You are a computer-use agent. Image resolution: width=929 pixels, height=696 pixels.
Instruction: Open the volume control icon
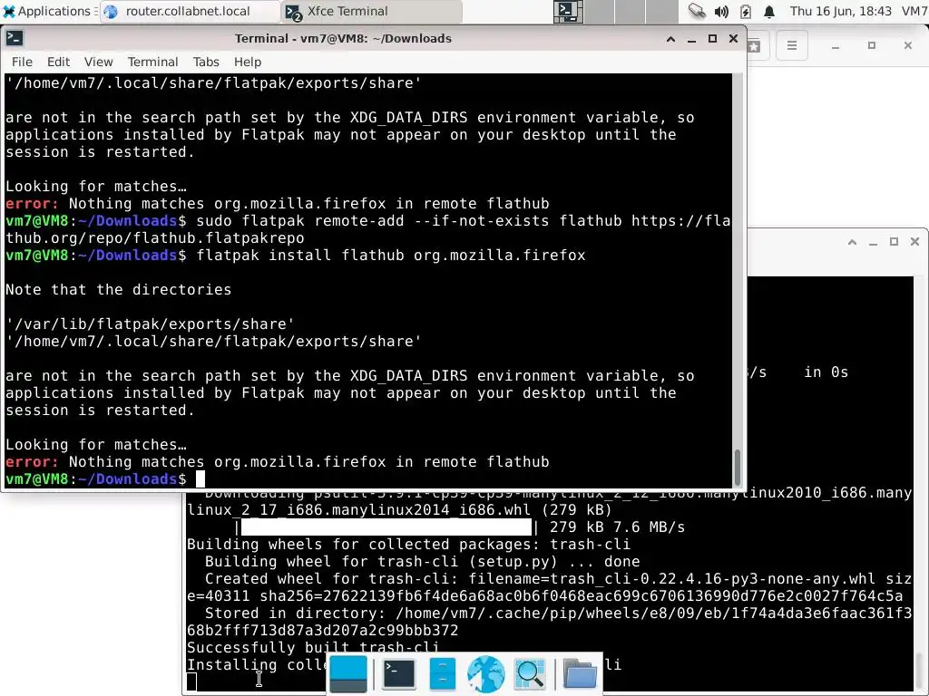[721, 11]
